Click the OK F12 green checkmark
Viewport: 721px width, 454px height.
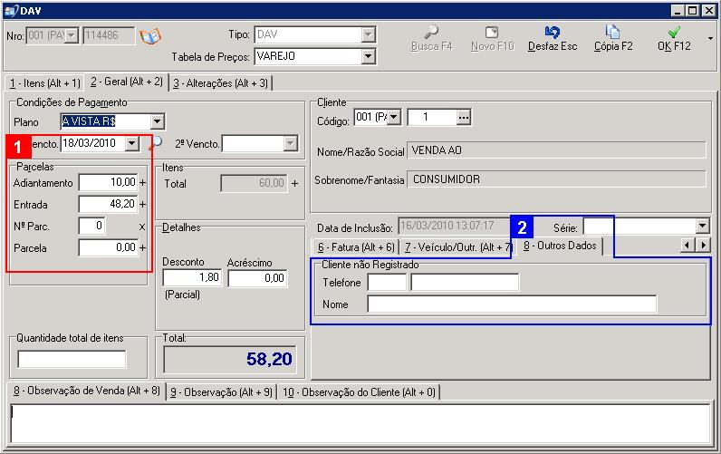[674, 32]
